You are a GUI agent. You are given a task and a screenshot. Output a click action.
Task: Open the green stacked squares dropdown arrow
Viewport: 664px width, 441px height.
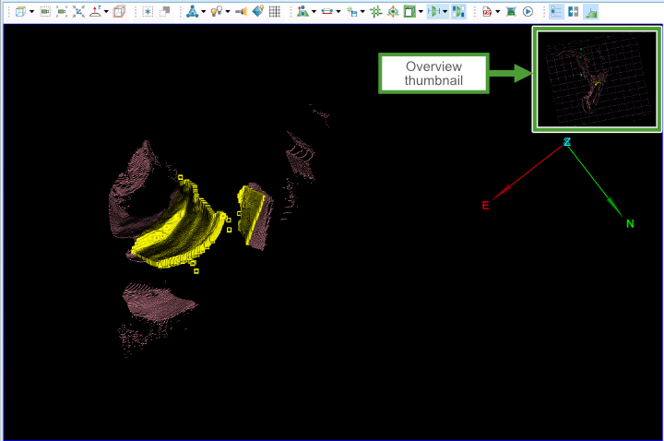point(421,12)
